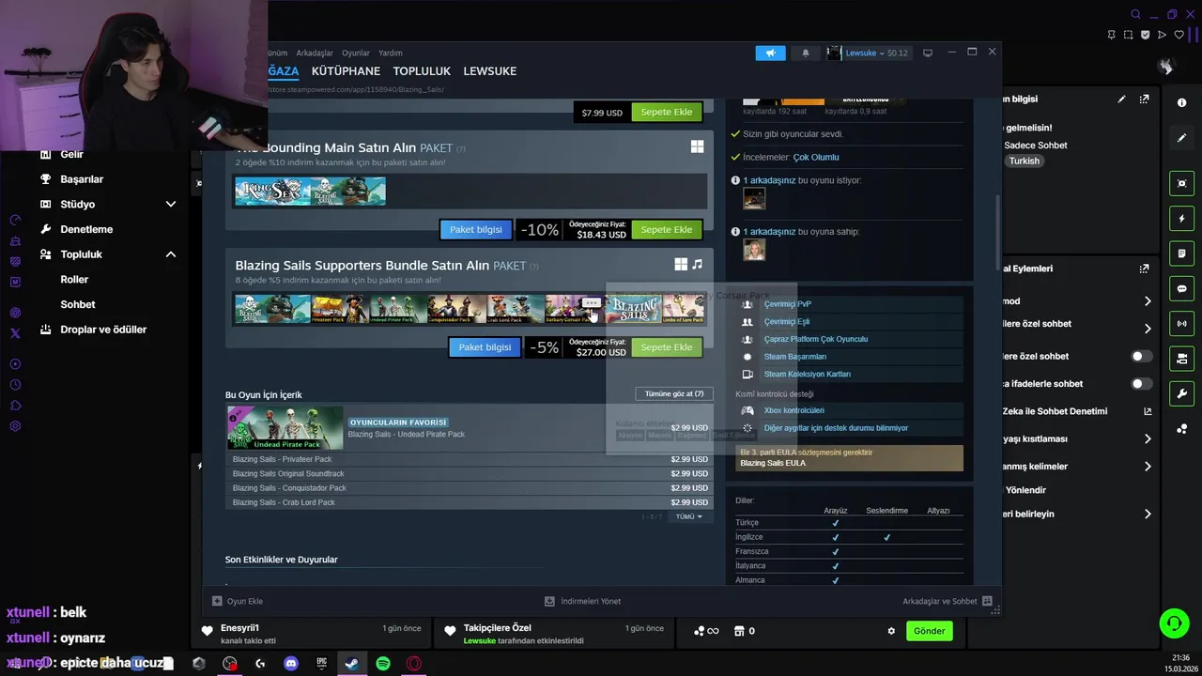Open the settings gear in left sidebar
Viewport: 1202px width, 676px height.
click(x=15, y=426)
